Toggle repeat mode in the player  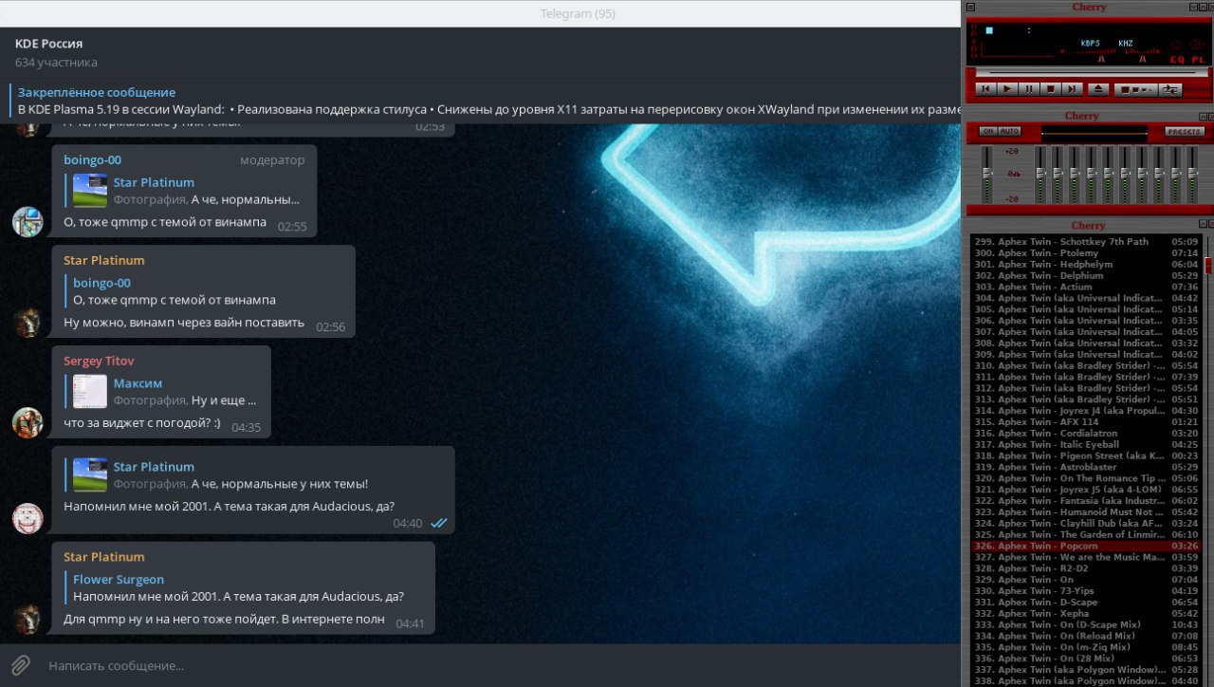[1169, 89]
